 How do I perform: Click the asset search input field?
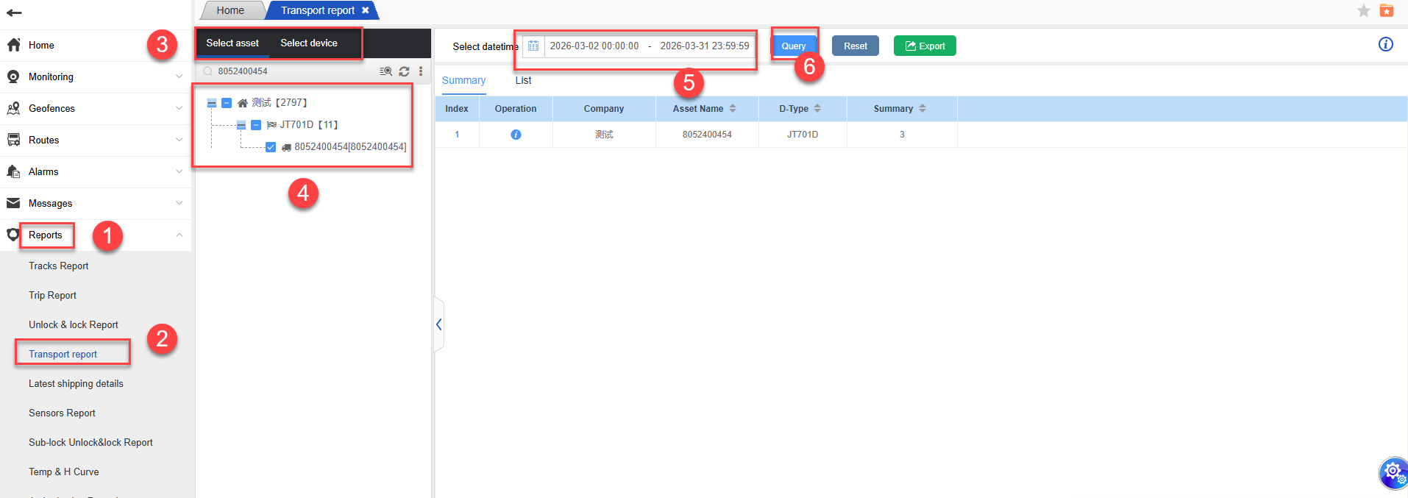pyautogui.click(x=294, y=71)
